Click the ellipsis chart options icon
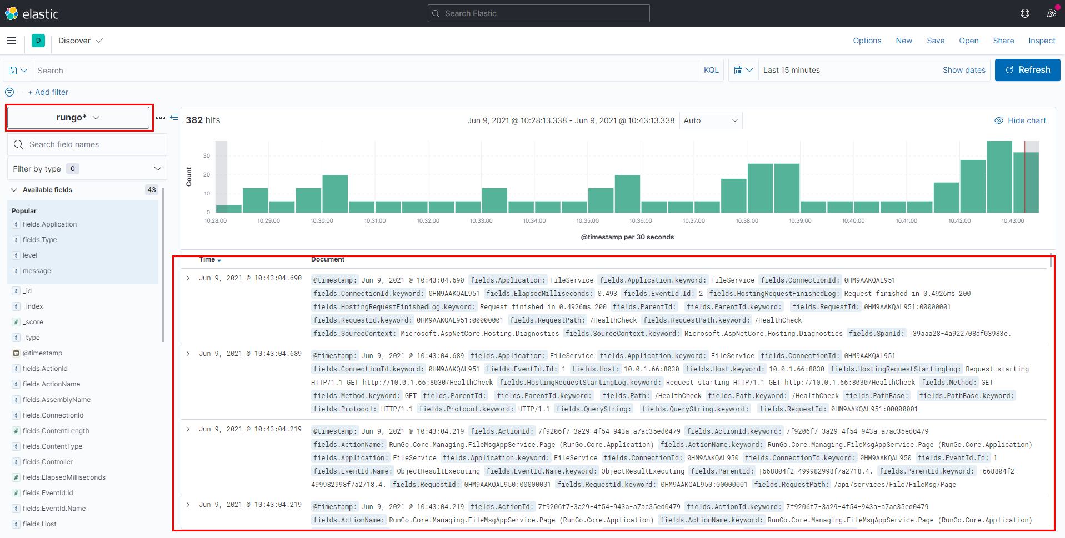Image resolution: width=1065 pixels, height=538 pixels. click(160, 118)
